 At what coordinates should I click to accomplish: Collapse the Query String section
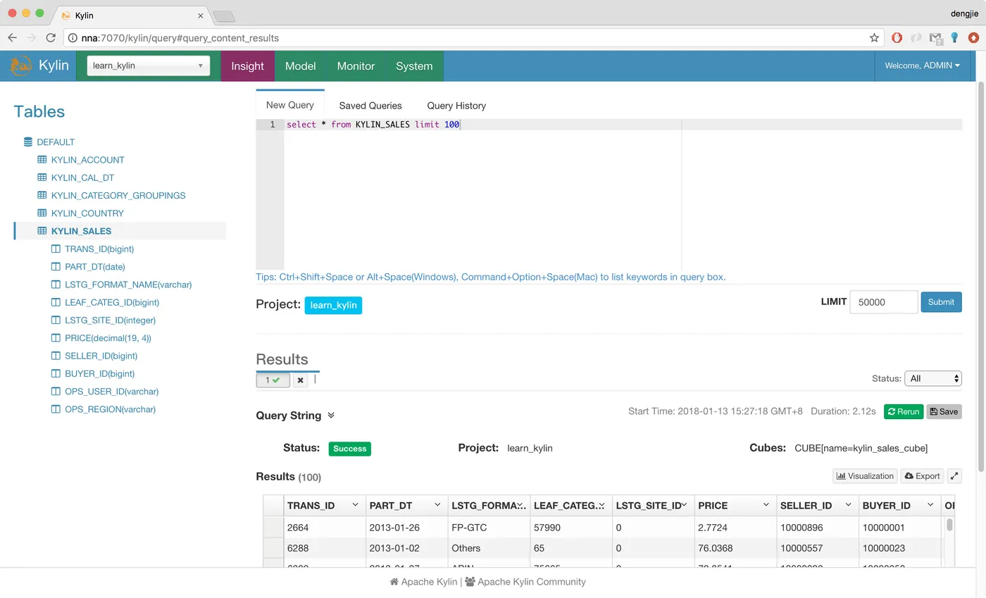coord(331,416)
